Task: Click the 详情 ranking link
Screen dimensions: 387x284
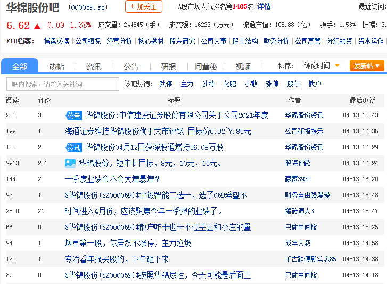Action: (x=264, y=7)
